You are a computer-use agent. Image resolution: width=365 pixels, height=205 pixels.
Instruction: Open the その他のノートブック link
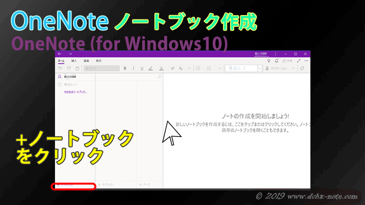[75, 92]
